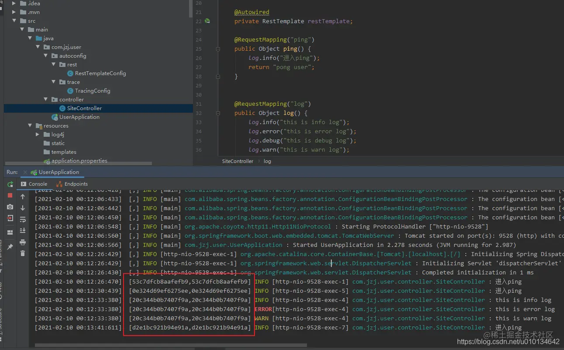Open com.jzj.user.UserApplication link in console
564x350 pixels.
pos(233,245)
